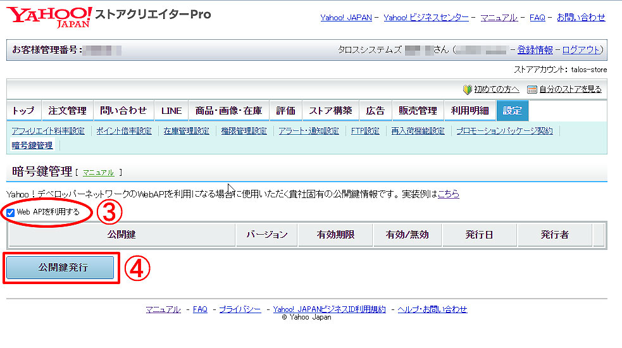
Task: Open the プライバシー footer link
Action: (240, 309)
